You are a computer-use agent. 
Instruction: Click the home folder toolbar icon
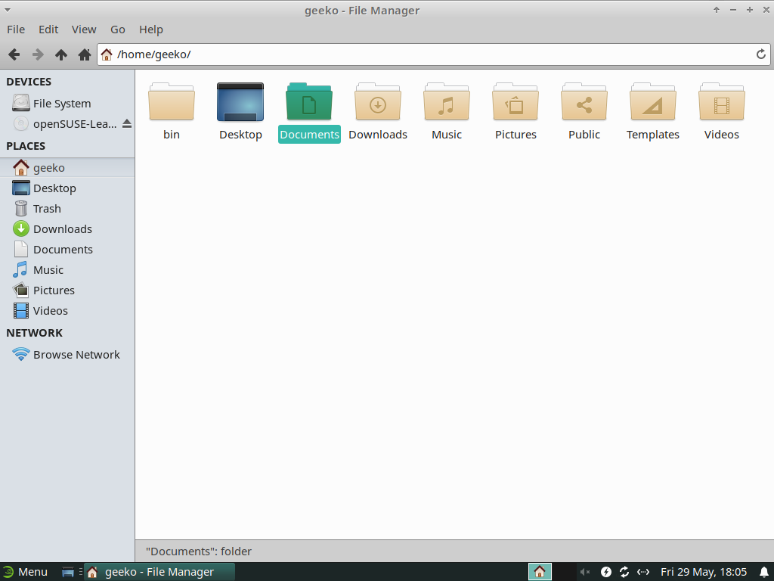[85, 54]
